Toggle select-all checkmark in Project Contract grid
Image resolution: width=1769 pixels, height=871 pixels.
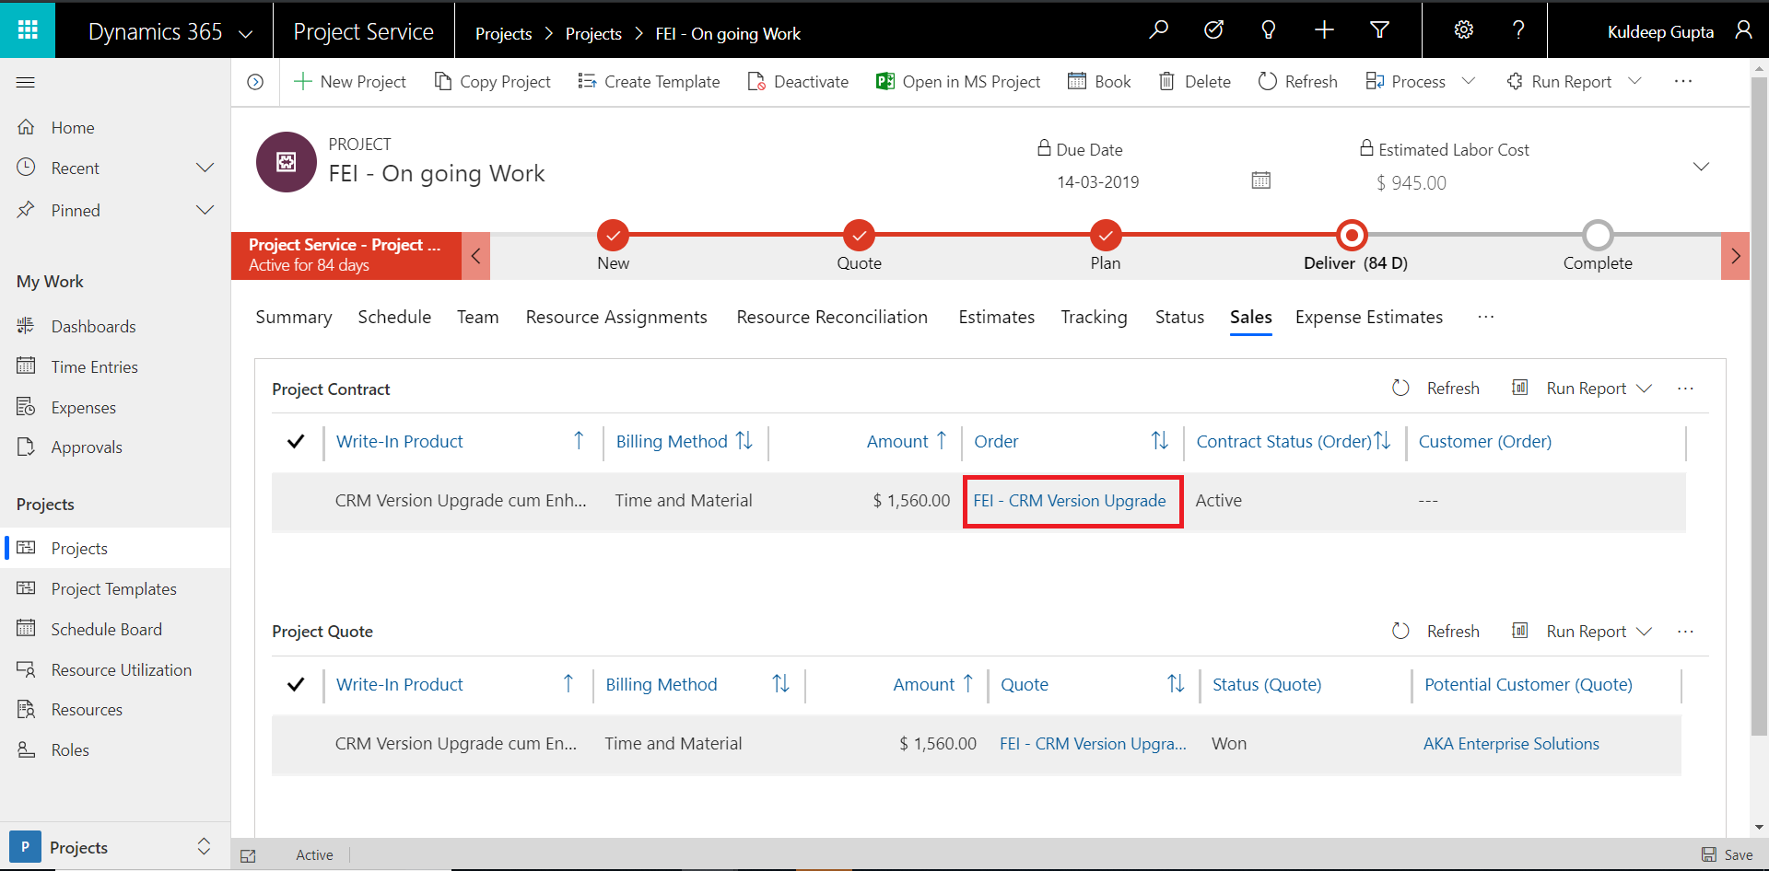[x=296, y=442]
